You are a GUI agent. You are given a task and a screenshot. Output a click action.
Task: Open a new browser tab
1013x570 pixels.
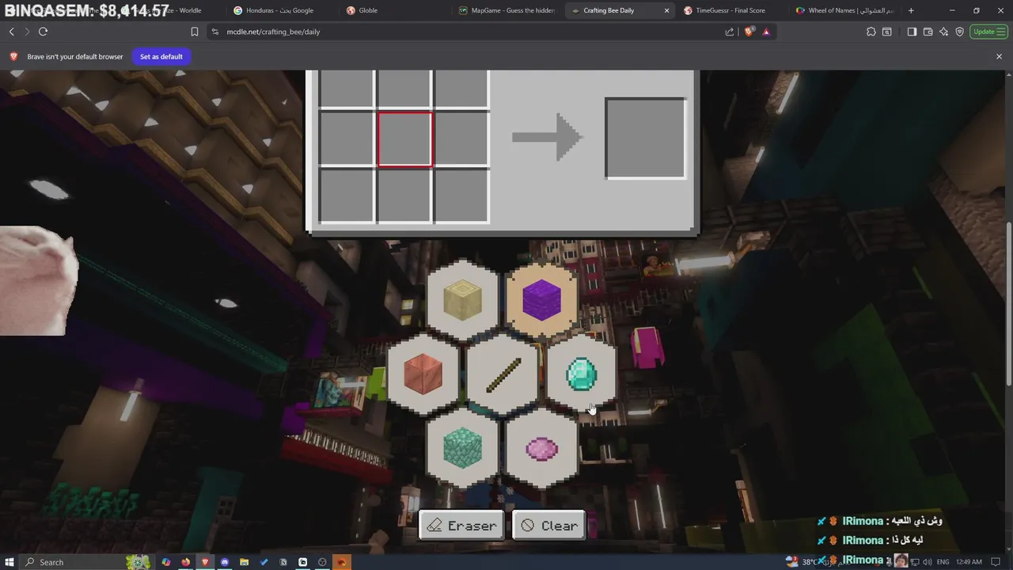pos(911,10)
